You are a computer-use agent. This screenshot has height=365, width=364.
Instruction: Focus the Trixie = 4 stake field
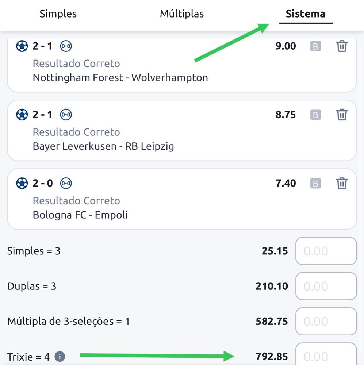[326, 354]
